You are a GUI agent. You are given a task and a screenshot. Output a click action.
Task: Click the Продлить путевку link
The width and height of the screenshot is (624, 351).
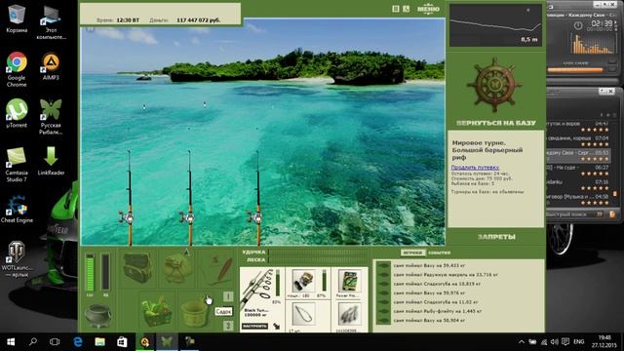point(475,168)
